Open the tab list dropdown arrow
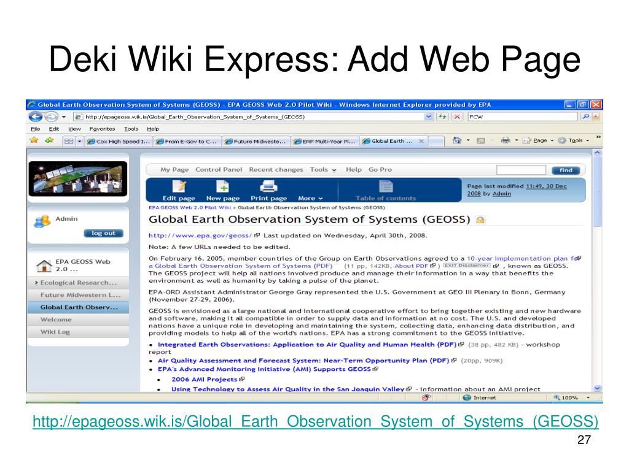 (79, 142)
